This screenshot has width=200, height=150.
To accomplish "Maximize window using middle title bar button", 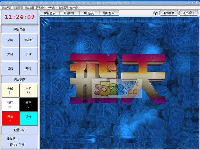I will pyautogui.click(x=192, y=3).
